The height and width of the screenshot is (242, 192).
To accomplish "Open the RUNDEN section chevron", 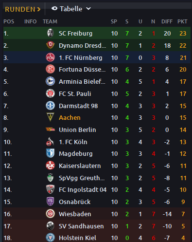I will tap(38, 9).
